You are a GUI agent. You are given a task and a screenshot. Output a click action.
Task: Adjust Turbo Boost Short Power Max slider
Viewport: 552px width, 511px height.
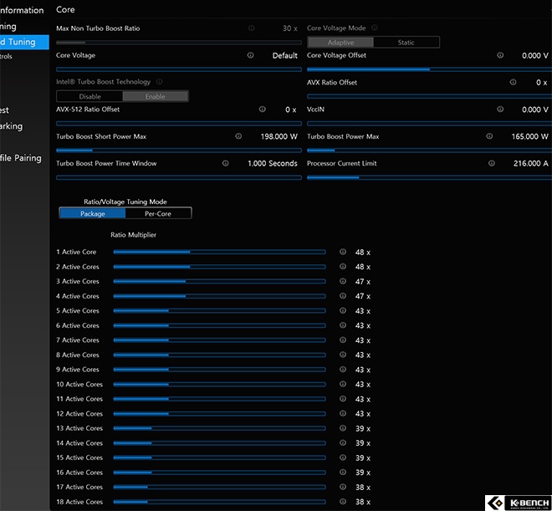pyautogui.click(x=179, y=151)
